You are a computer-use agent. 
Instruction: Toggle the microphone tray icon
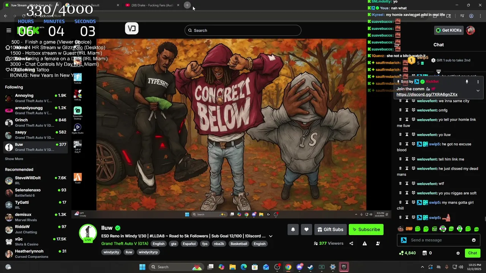[447, 267]
